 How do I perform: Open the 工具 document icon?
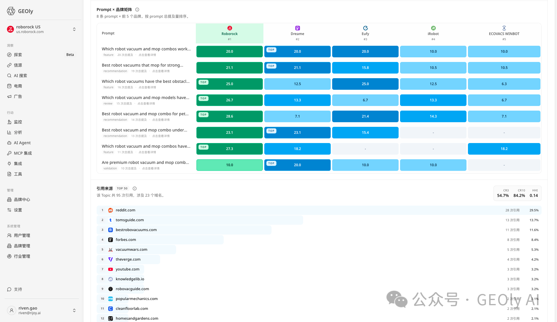click(x=9, y=174)
